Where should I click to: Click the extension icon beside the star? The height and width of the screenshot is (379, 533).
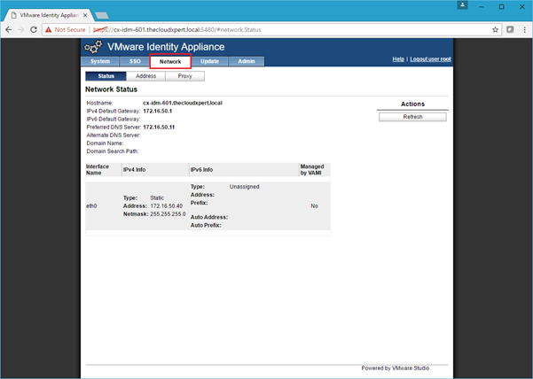coord(510,29)
